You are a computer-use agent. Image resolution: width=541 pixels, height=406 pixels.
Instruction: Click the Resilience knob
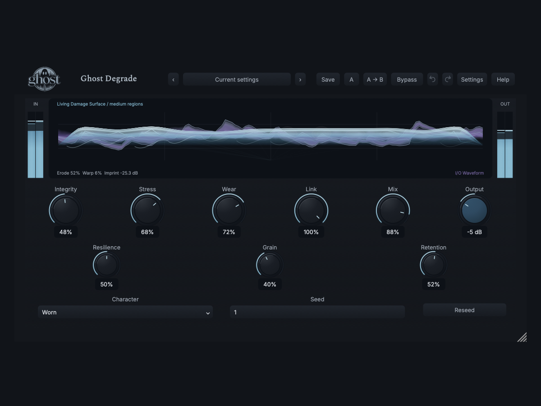[x=106, y=265]
